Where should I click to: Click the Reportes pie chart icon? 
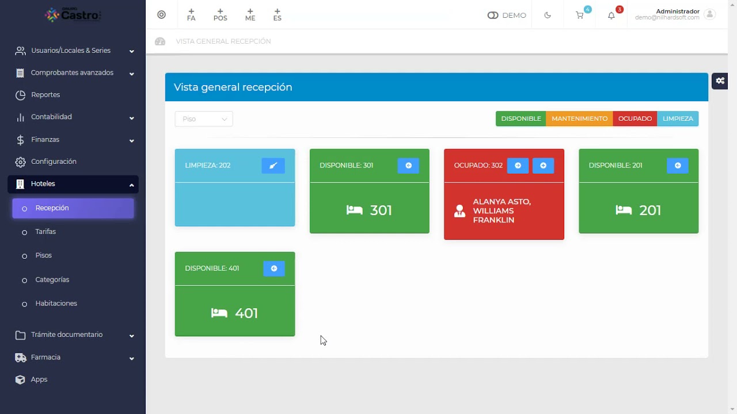click(x=20, y=95)
